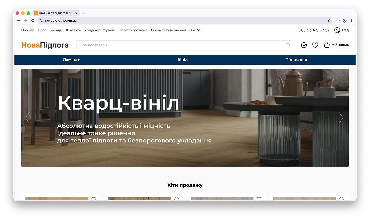Image resolution: width=370 pixels, height=219 pixels.
Task: Open Оплата і доставка link
Action: click(x=133, y=30)
